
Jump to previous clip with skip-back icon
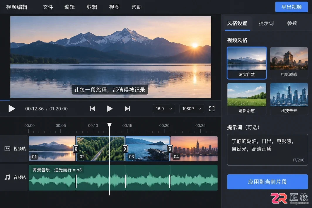click(93, 109)
